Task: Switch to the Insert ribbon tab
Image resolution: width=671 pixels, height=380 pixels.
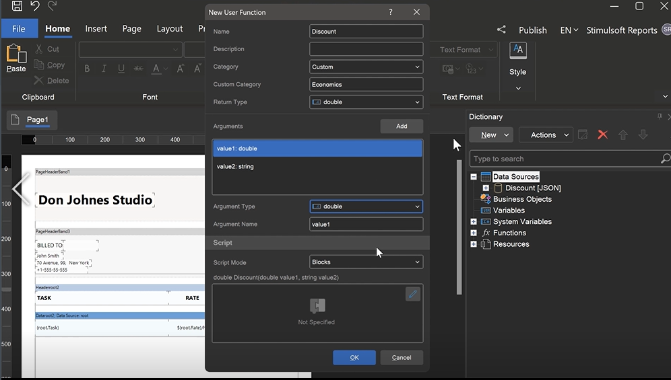Action: click(96, 29)
